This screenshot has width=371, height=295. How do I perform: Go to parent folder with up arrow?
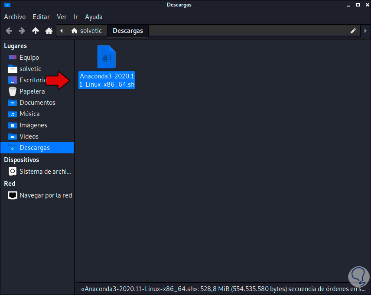(x=36, y=31)
